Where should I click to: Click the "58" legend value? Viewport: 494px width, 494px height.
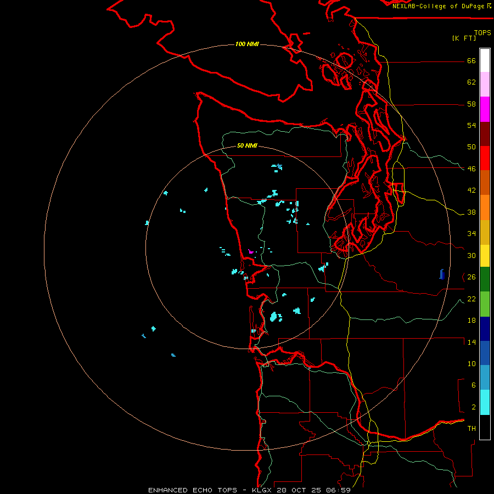471,104
